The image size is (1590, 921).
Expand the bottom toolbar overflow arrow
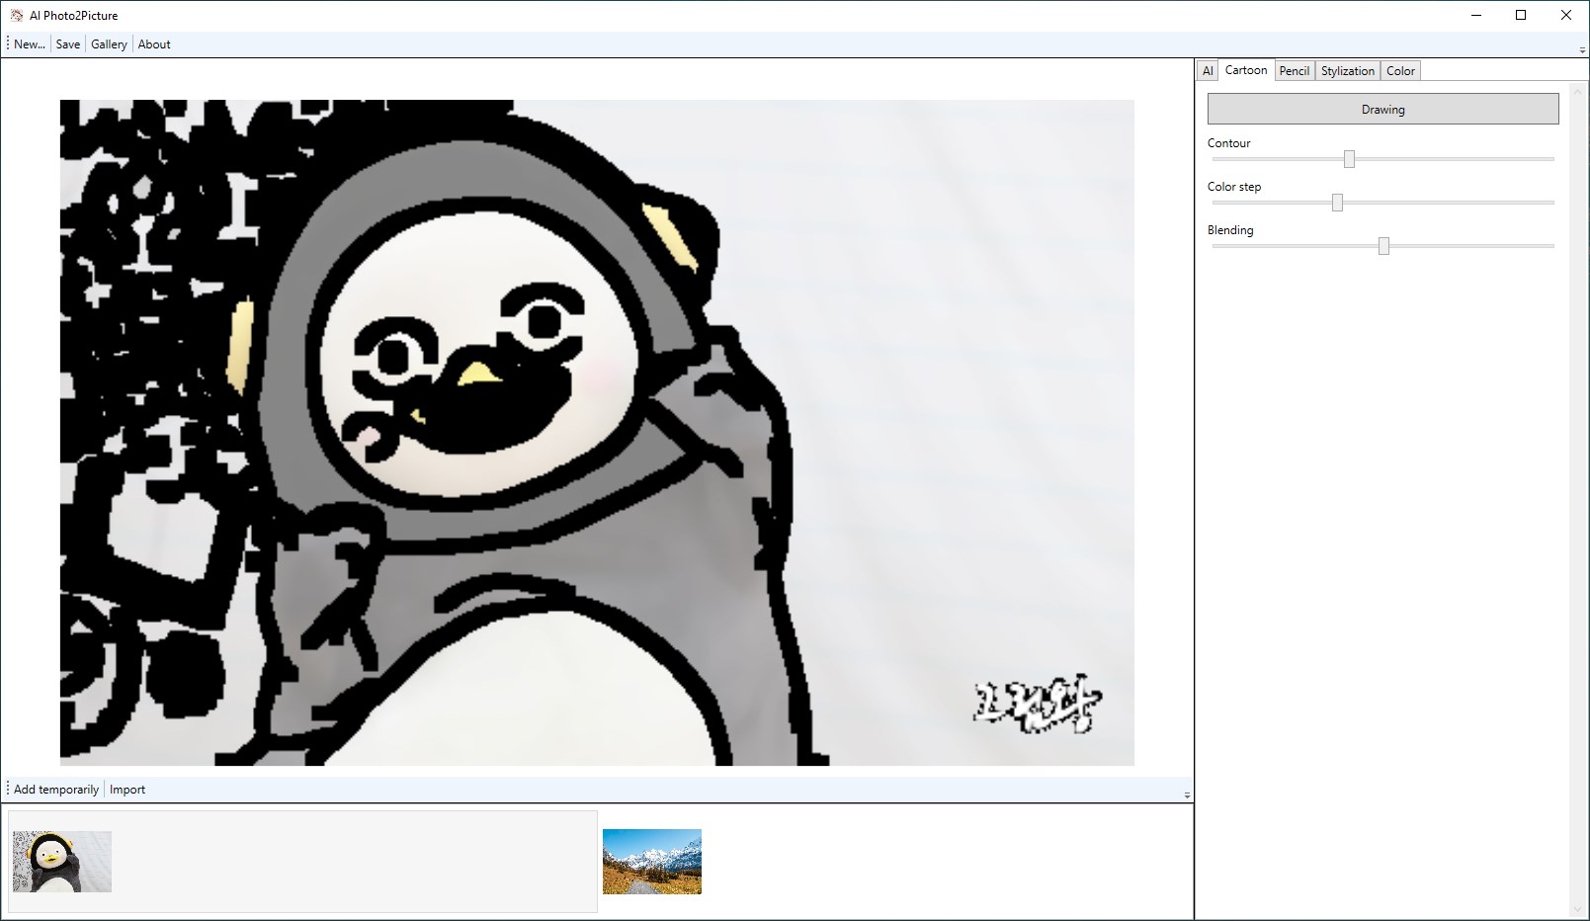pos(1187,795)
